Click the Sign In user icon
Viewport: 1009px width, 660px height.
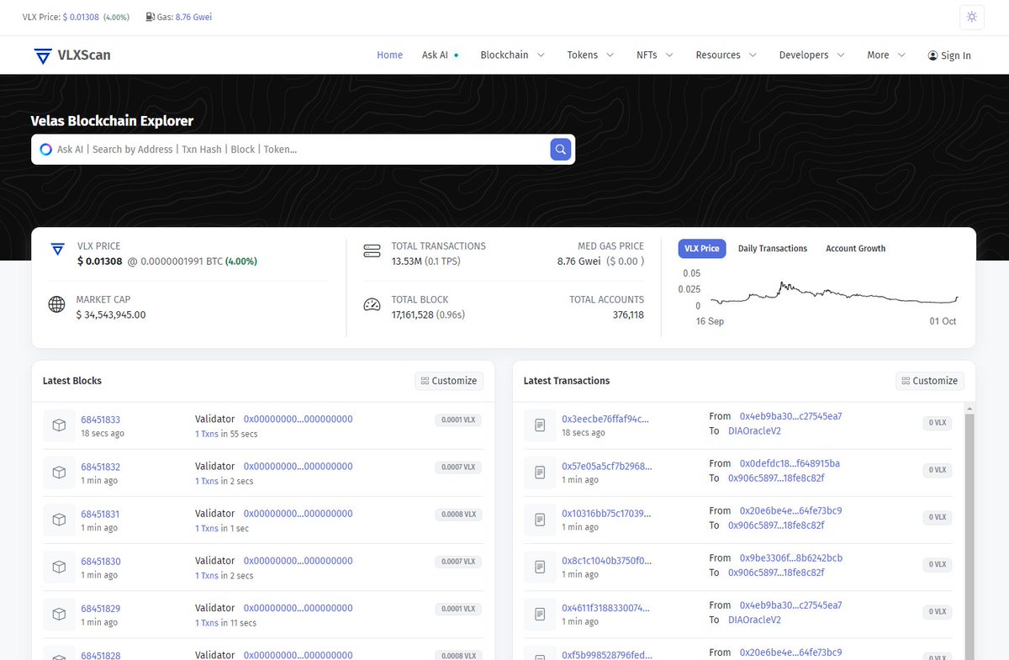pyautogui.click(x=932, y=55)
